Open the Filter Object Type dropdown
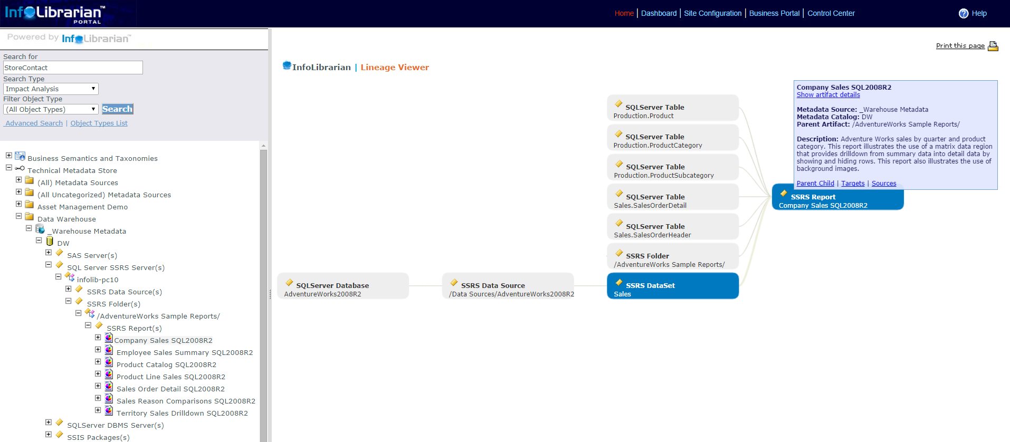1010x442 pixels. [51, 109]
